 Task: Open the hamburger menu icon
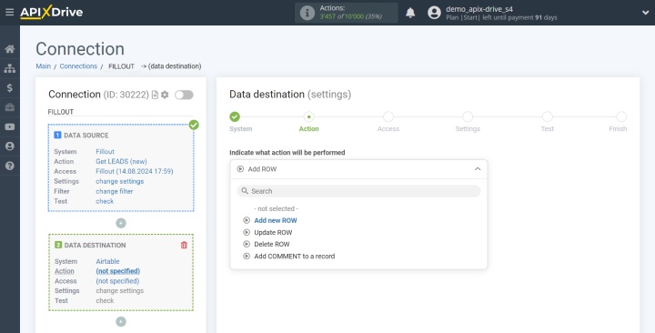pos(9,12)
